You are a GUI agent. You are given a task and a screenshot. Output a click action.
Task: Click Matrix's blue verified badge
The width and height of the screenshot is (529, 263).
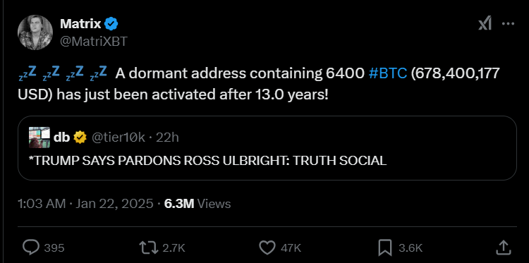click(x=111, y=24)
